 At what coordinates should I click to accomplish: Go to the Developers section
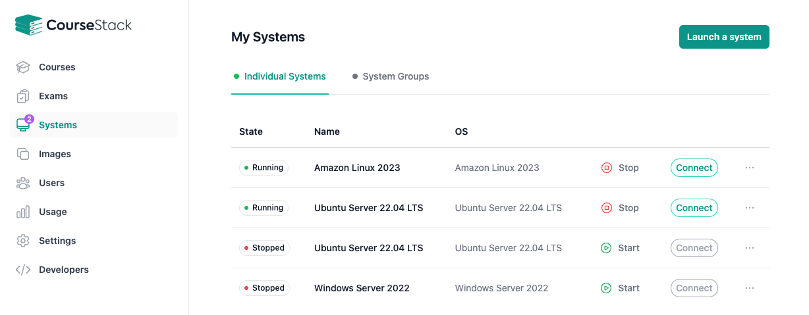tap(94, 270)
